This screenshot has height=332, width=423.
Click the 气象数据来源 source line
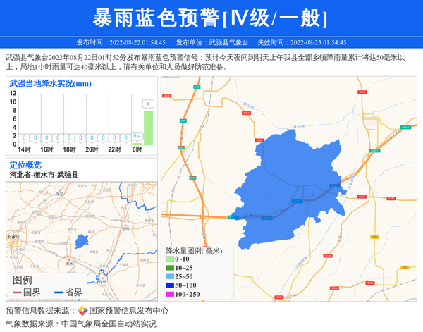tap(81, 324)
